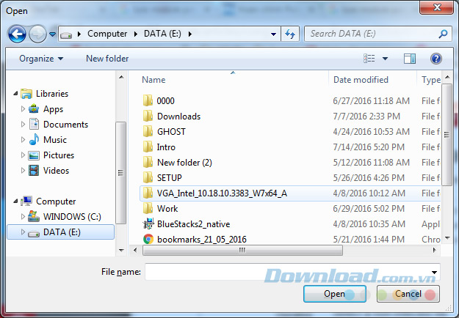This screenshot has height=318, width=459.
Task: Select Computer in the address breadcrumb
Action: (107, 34)
